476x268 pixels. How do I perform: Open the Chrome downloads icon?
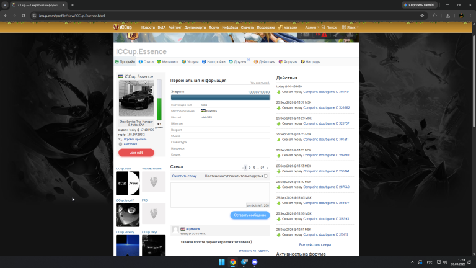447,16
